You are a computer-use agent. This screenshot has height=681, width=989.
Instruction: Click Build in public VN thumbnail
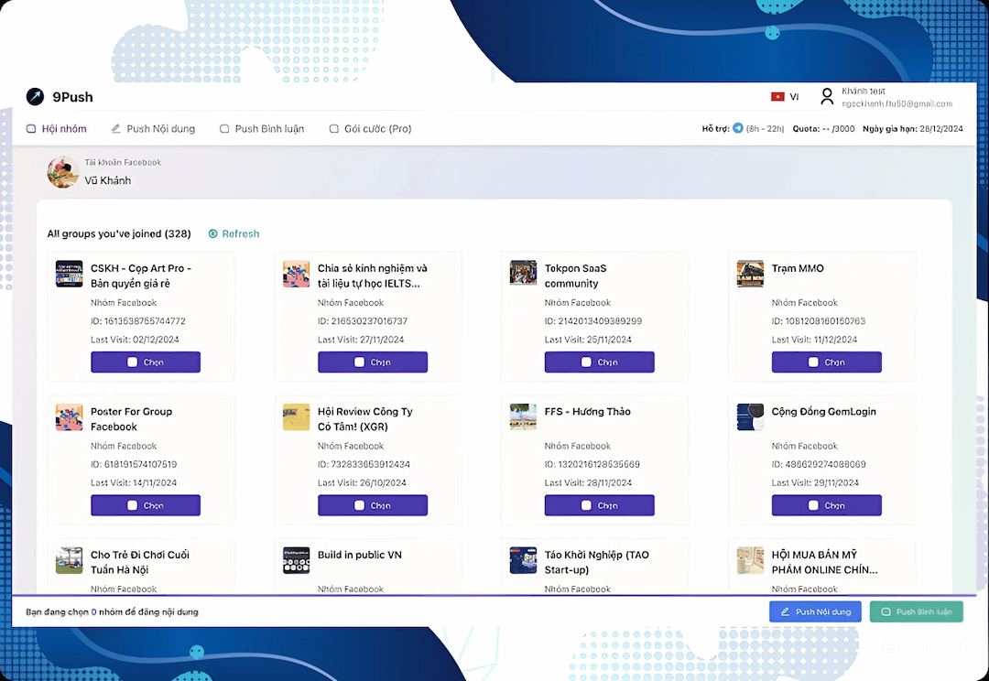(297, 560)
